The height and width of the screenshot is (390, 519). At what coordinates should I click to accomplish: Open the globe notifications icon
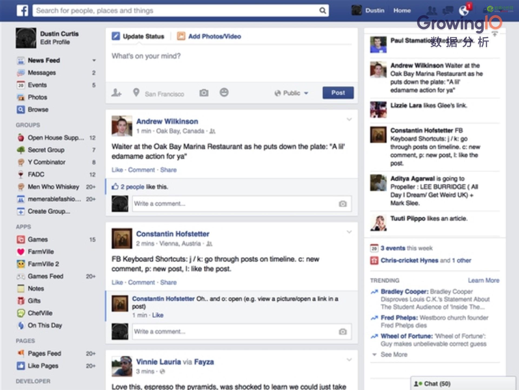click(x=464, y=11)
